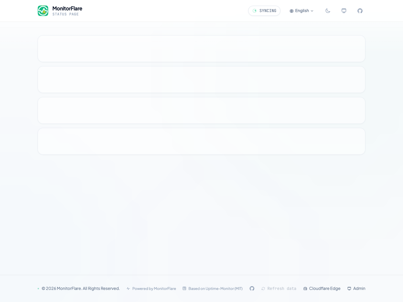Open the GitHub icon in the header

pyautogui.click(x=360, y=11)
